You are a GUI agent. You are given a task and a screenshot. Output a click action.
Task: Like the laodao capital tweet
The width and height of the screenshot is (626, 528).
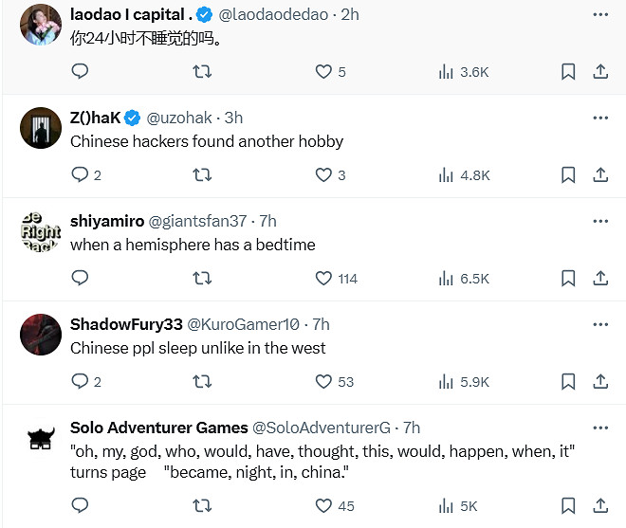tap(323, 71)
